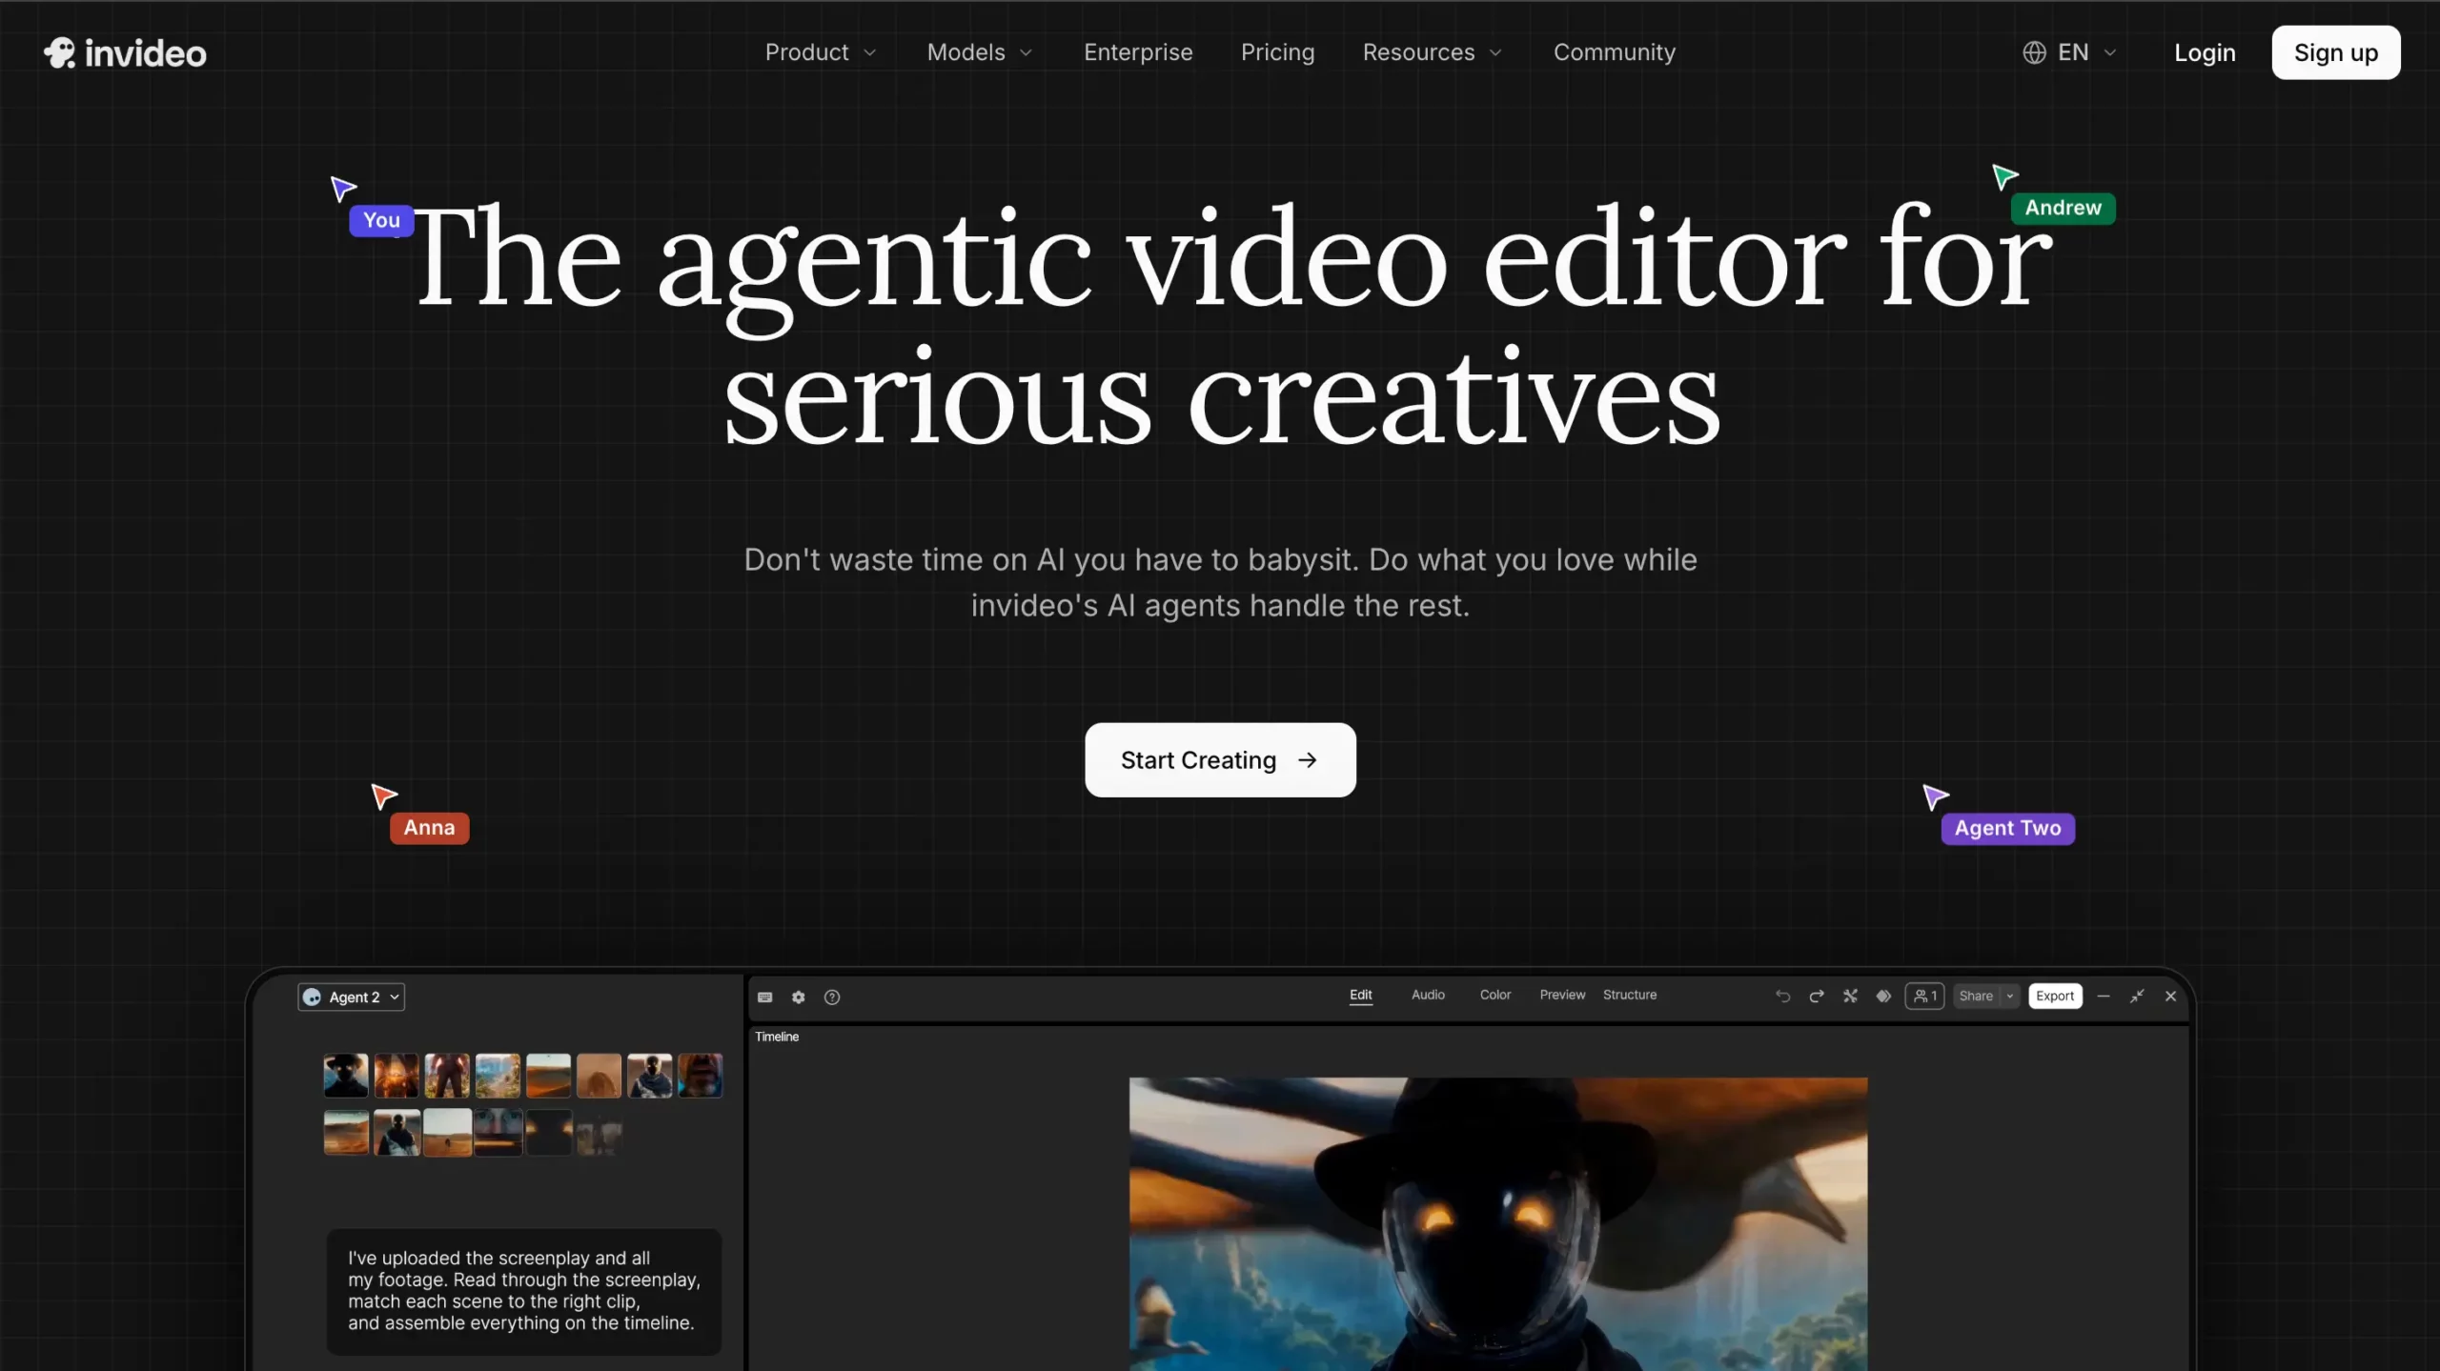This screenshot has height=1371, width=2440.
Task: Expand the Share options arrow
Action: 2009,996
